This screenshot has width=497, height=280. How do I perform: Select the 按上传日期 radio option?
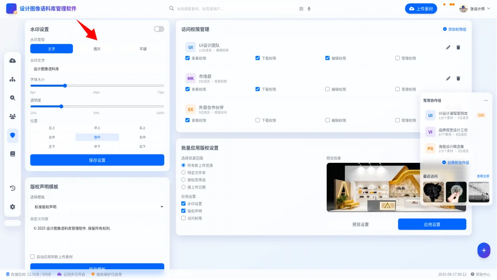pyautogui.click(x=184, y=187)
